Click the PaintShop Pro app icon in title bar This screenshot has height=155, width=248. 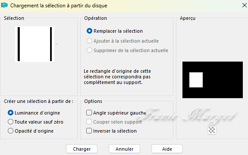click(x=4, y=5)
